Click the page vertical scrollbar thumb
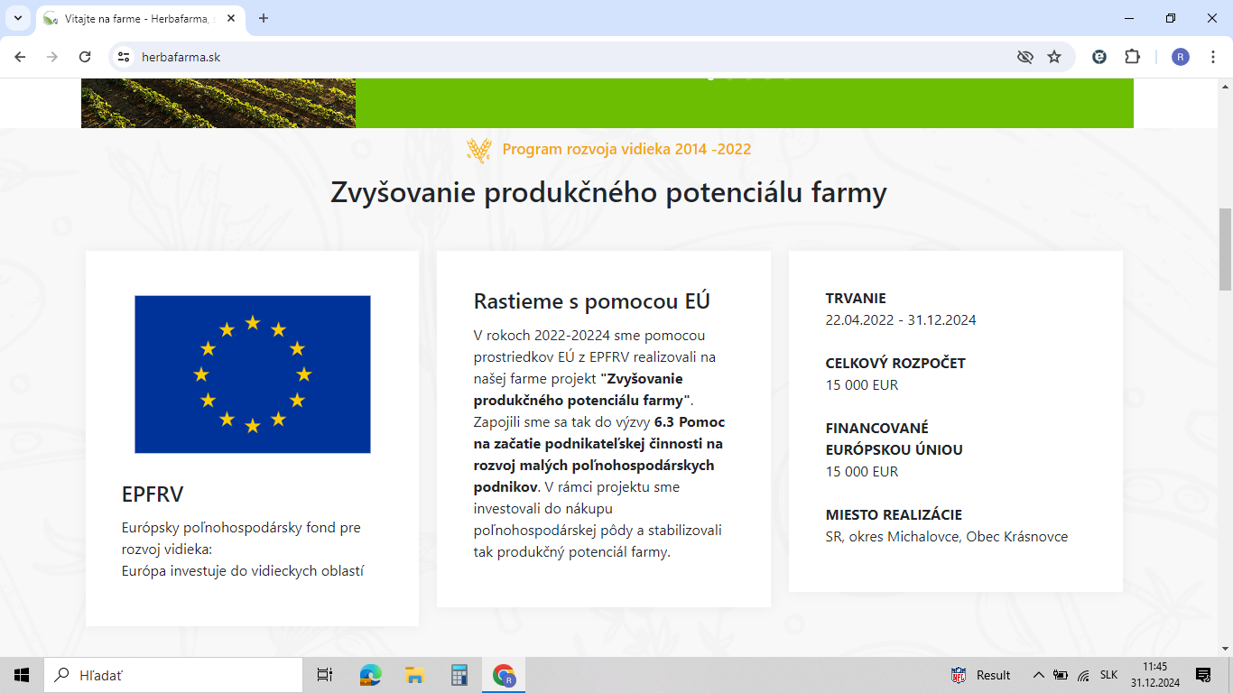1233x693 pixels. [x=1225, y=249]
